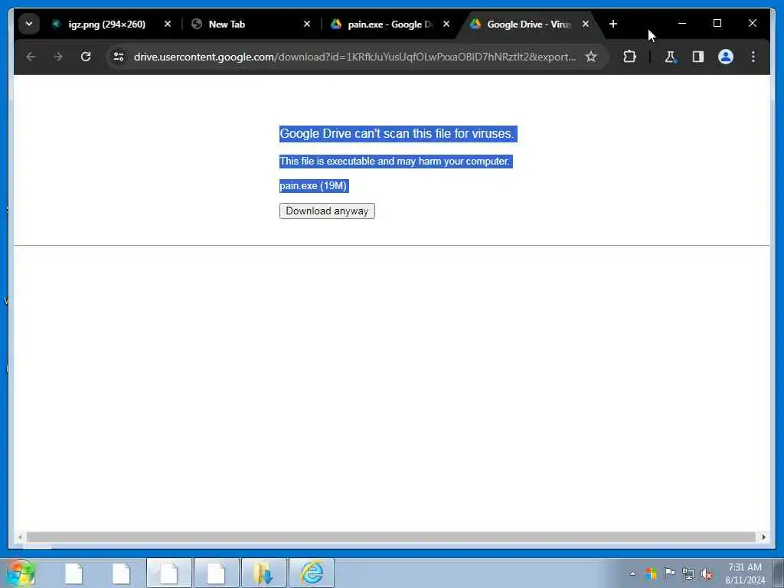The width and height of the screenshot is (784, 588).
Task: Open Chrome three-dot menu
Action: [x=753, y=57]
